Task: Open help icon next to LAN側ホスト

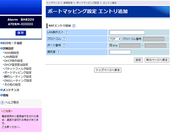Action: tap(66, 32)
